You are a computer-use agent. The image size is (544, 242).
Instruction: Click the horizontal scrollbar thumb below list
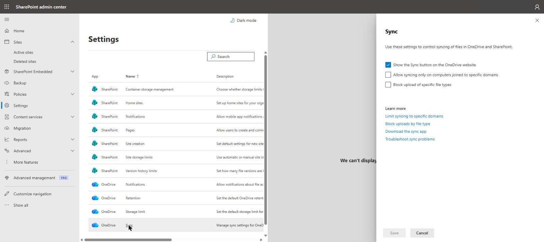[x=128, y=240]
